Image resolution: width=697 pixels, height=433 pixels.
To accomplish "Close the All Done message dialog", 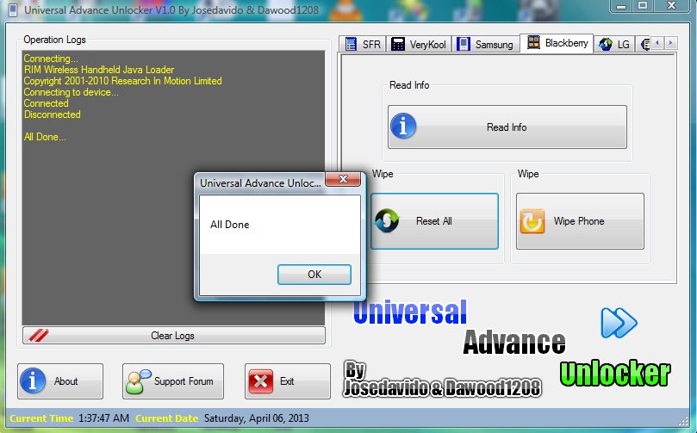I will tap(343, 179).
